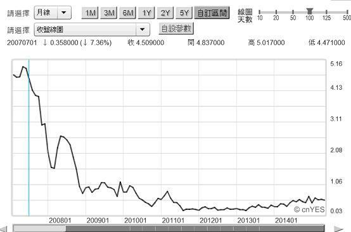
Task: Click the 5.16 y-axis label
Action: pos(336,64)
